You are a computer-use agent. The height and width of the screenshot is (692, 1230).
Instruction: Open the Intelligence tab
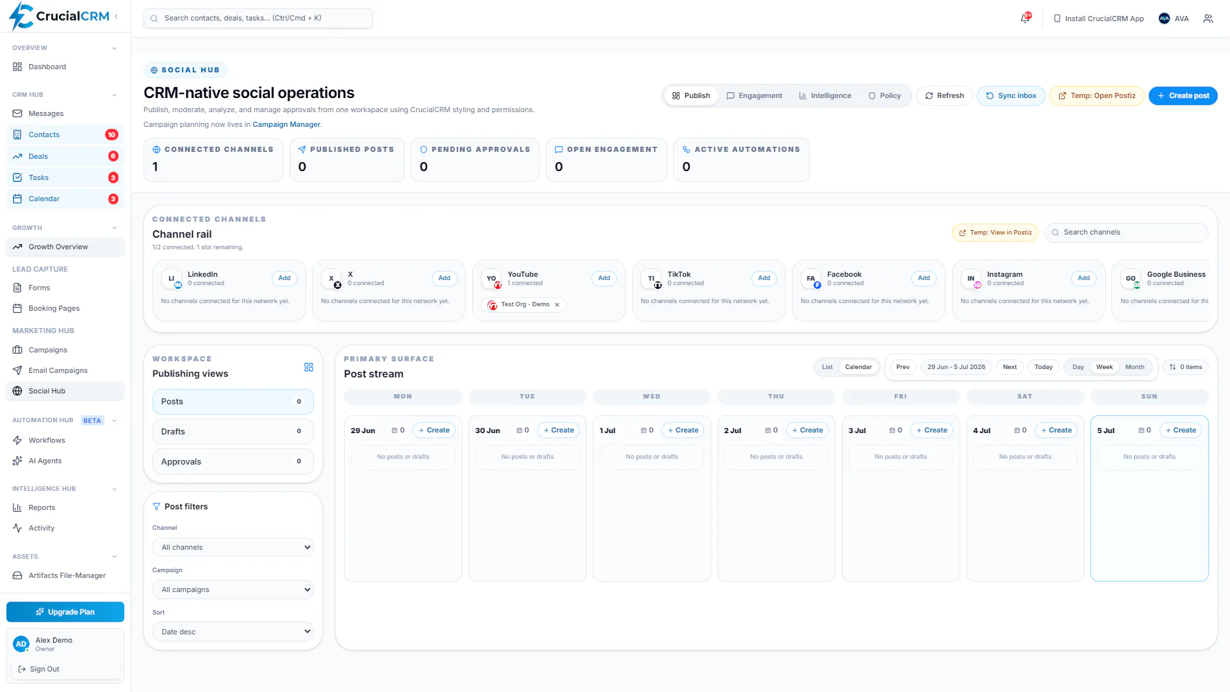pos(824,95)
